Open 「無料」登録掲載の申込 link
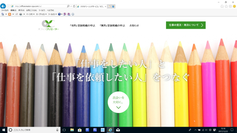Screen dimensions: 237x133 click(x=112, y=25)
